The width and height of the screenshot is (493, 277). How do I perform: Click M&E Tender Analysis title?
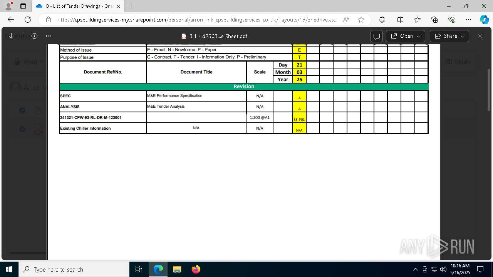tap(166, 106)
